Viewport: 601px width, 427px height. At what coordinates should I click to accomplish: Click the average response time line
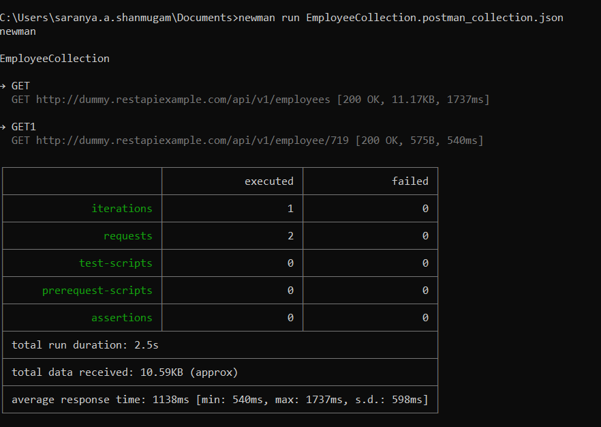(220, 400)
